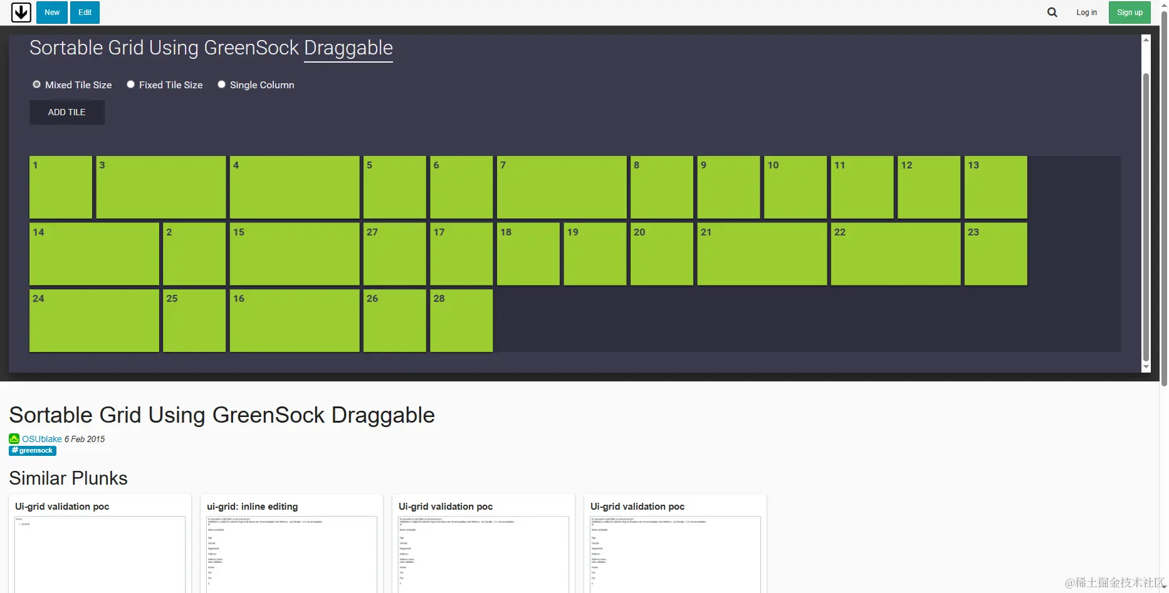Click tile number 17
Image resolution: width=1169 pixels, height=593 pixels.
pos(461,254)
